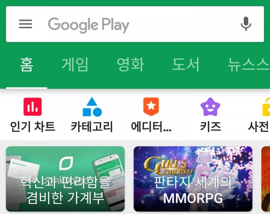The image size is (270, 214).
Task: Tap the yellow 사전 lock icon
Action: 266,107
